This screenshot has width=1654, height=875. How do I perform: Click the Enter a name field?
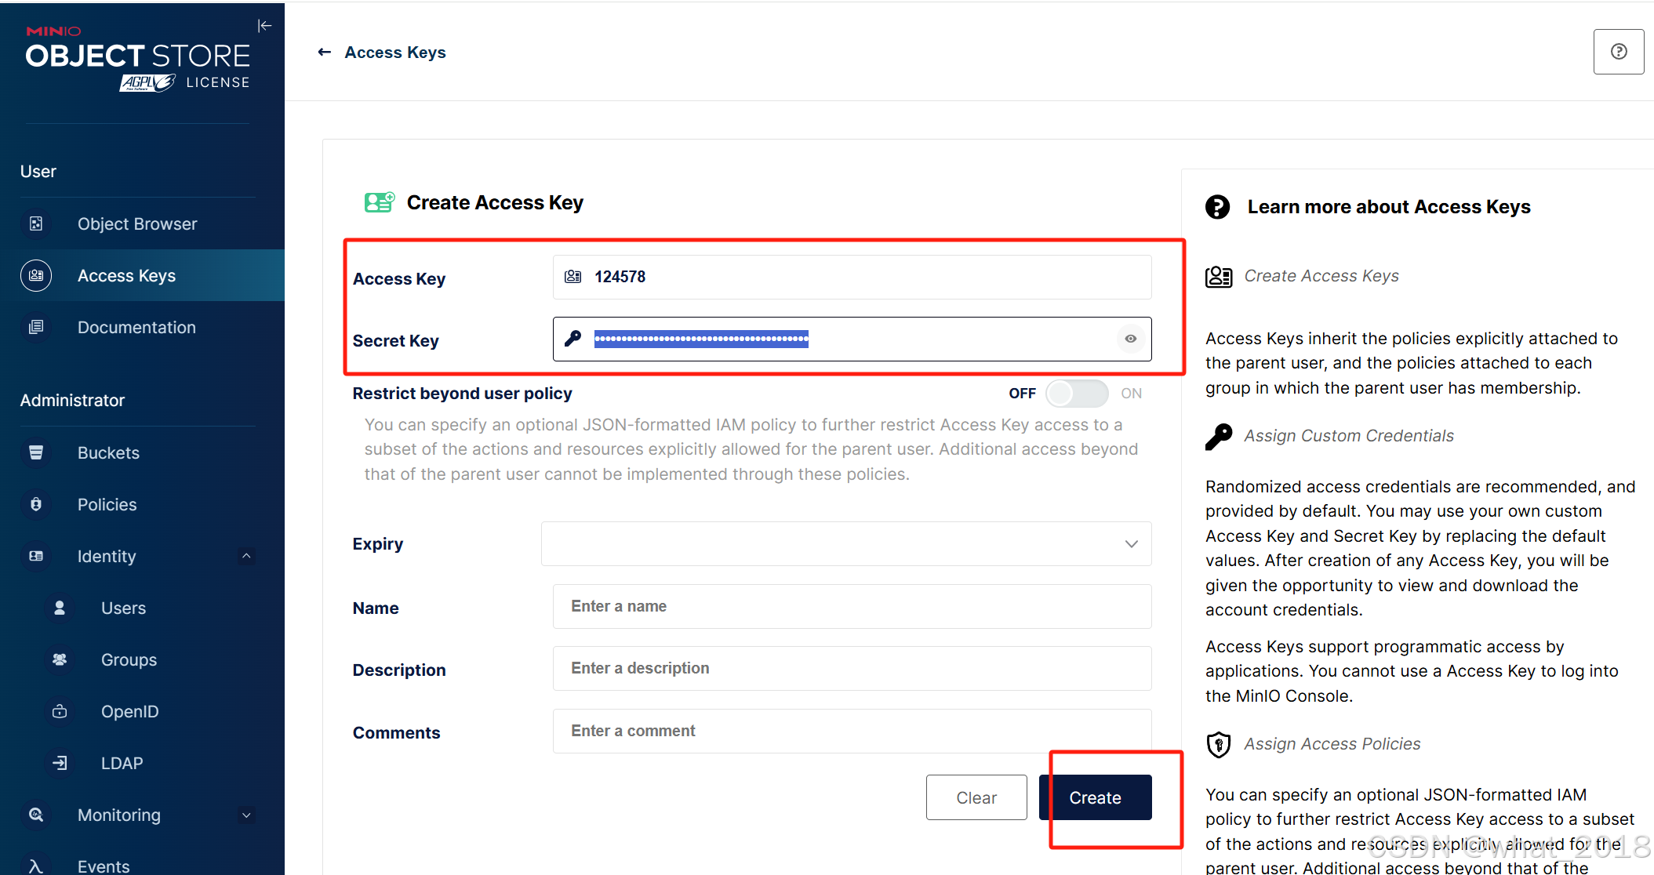tap(852, 607)
